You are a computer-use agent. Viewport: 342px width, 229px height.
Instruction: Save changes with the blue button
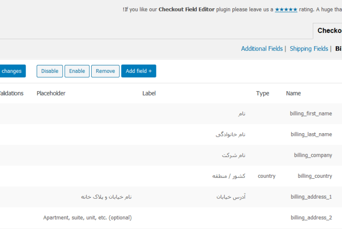point(12,71)
